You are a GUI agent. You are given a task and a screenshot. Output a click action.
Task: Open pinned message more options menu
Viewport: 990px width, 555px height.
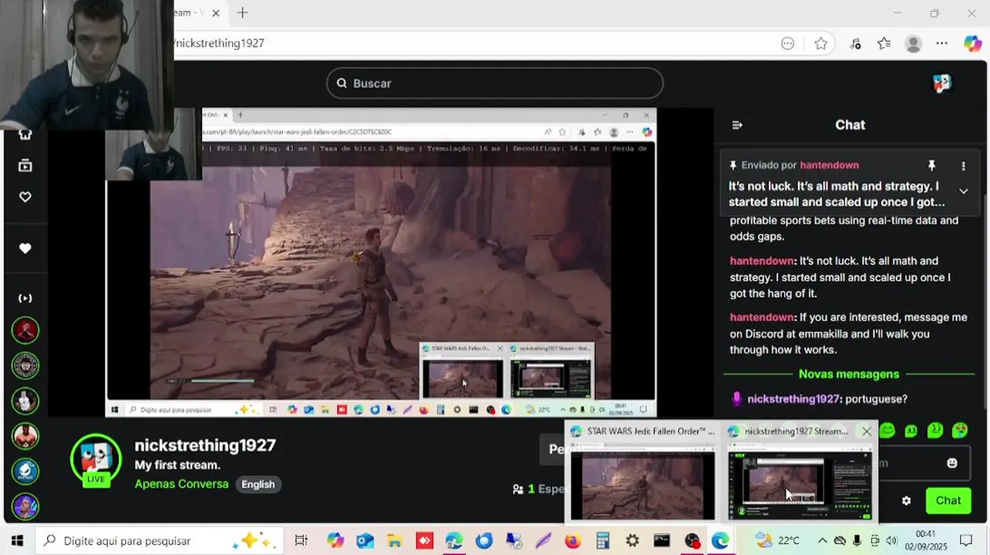click(x=963, y=166)
